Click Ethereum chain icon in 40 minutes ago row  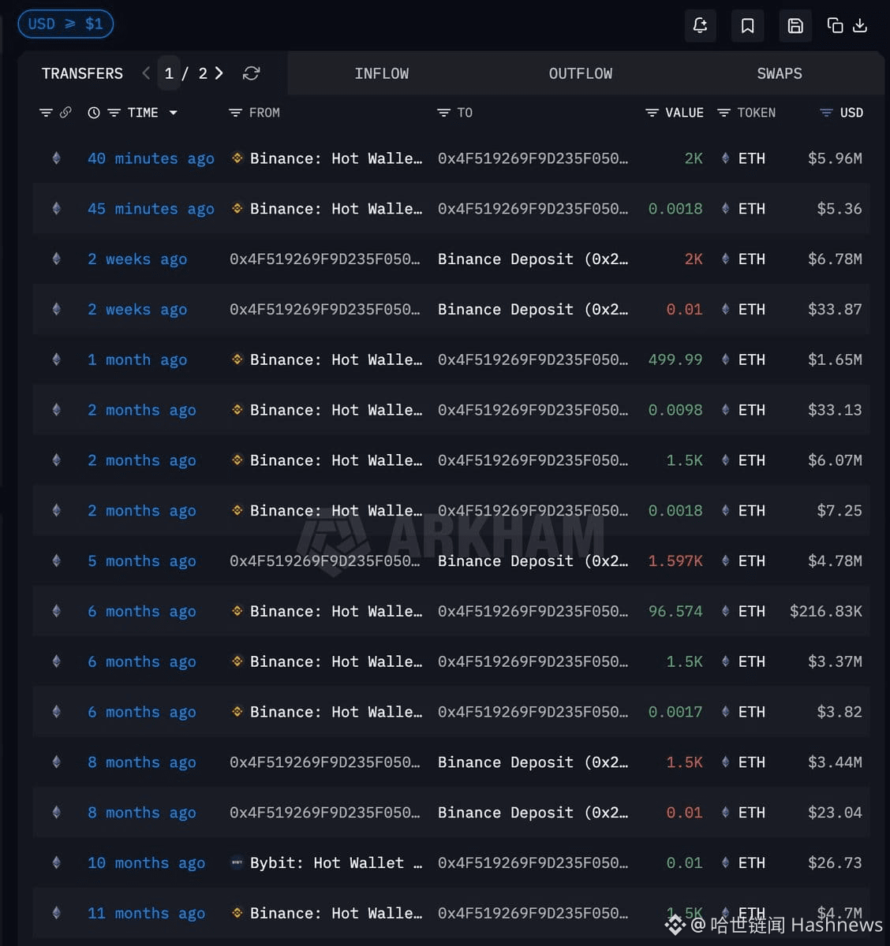(56, 158)
